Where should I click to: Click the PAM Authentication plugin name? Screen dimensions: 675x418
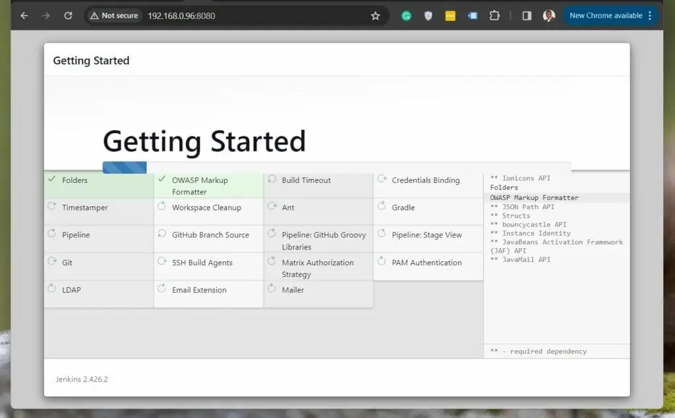426,263
